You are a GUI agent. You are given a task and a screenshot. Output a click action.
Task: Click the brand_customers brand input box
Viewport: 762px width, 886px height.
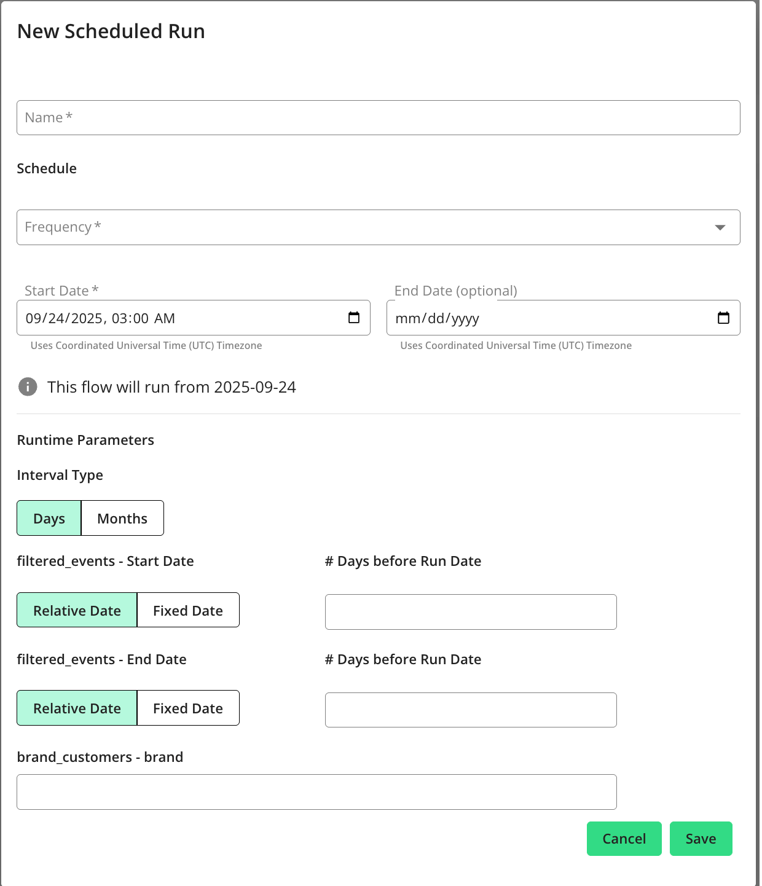316,792
